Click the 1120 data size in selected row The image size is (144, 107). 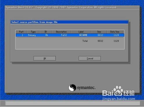click(x=116, y=35)
